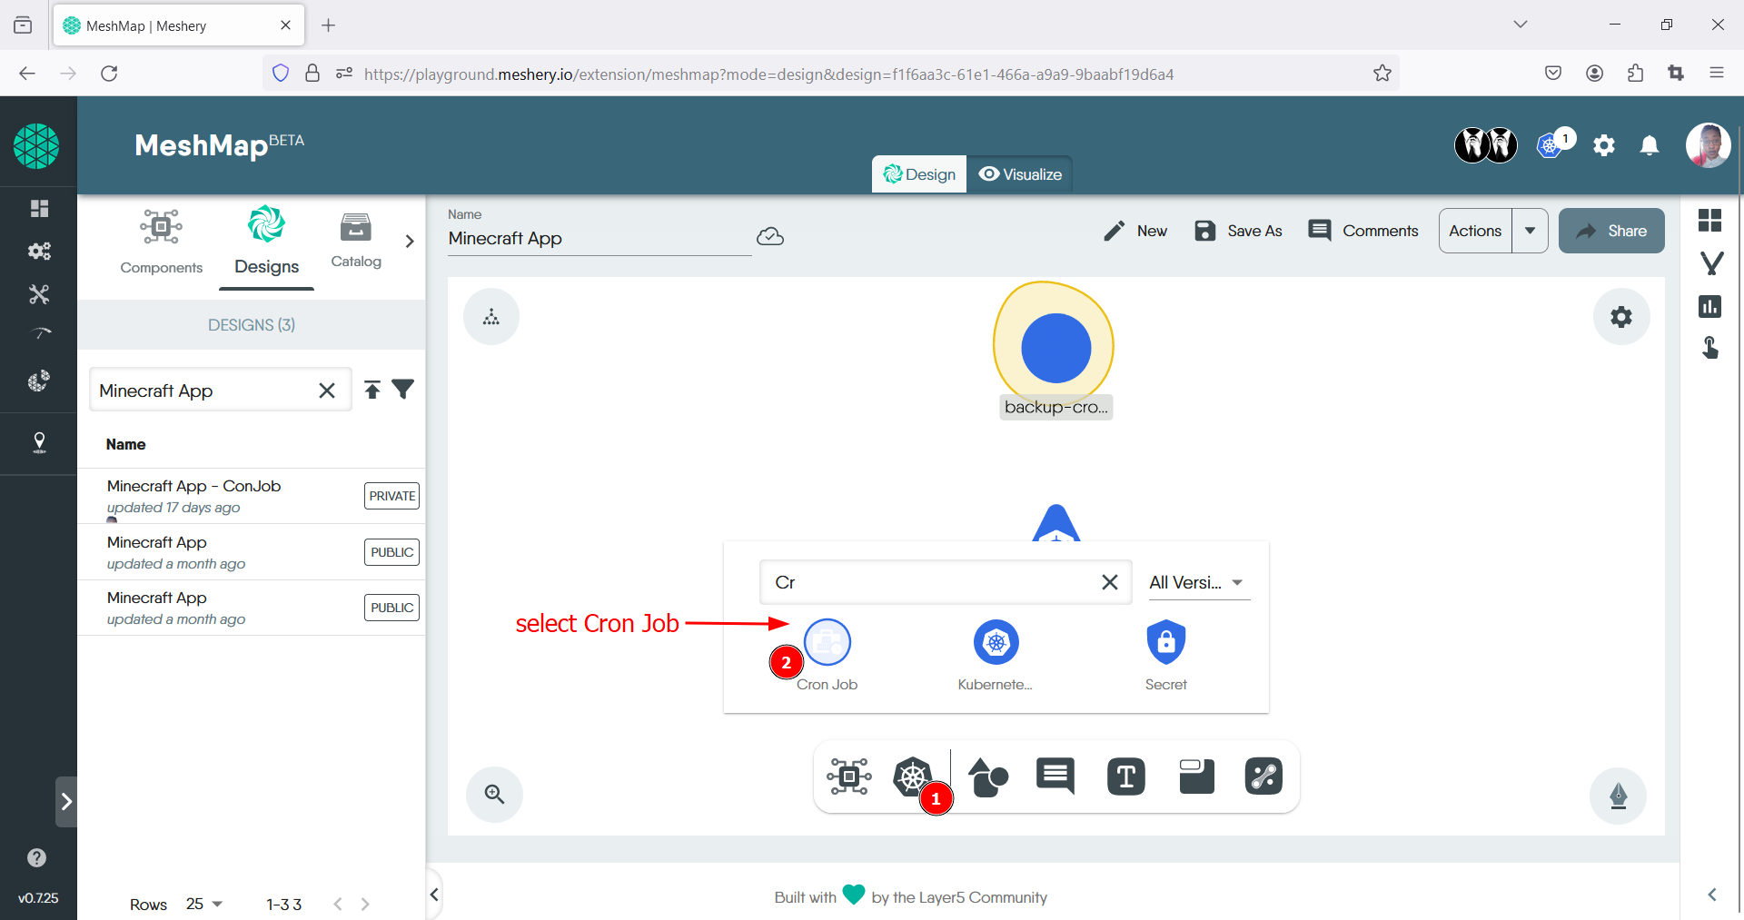Switch to Design mode
This screenshot has height=920, width=1744.
pyautogui.click(x=919, y=174)
